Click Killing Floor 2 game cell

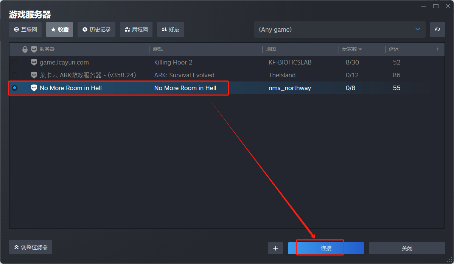click(x=173, y=62)
